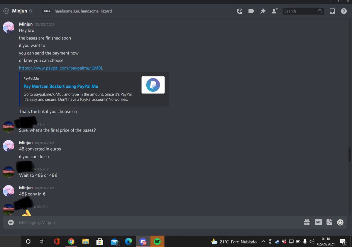Click the battery status tray icon

tap(298, 242)
